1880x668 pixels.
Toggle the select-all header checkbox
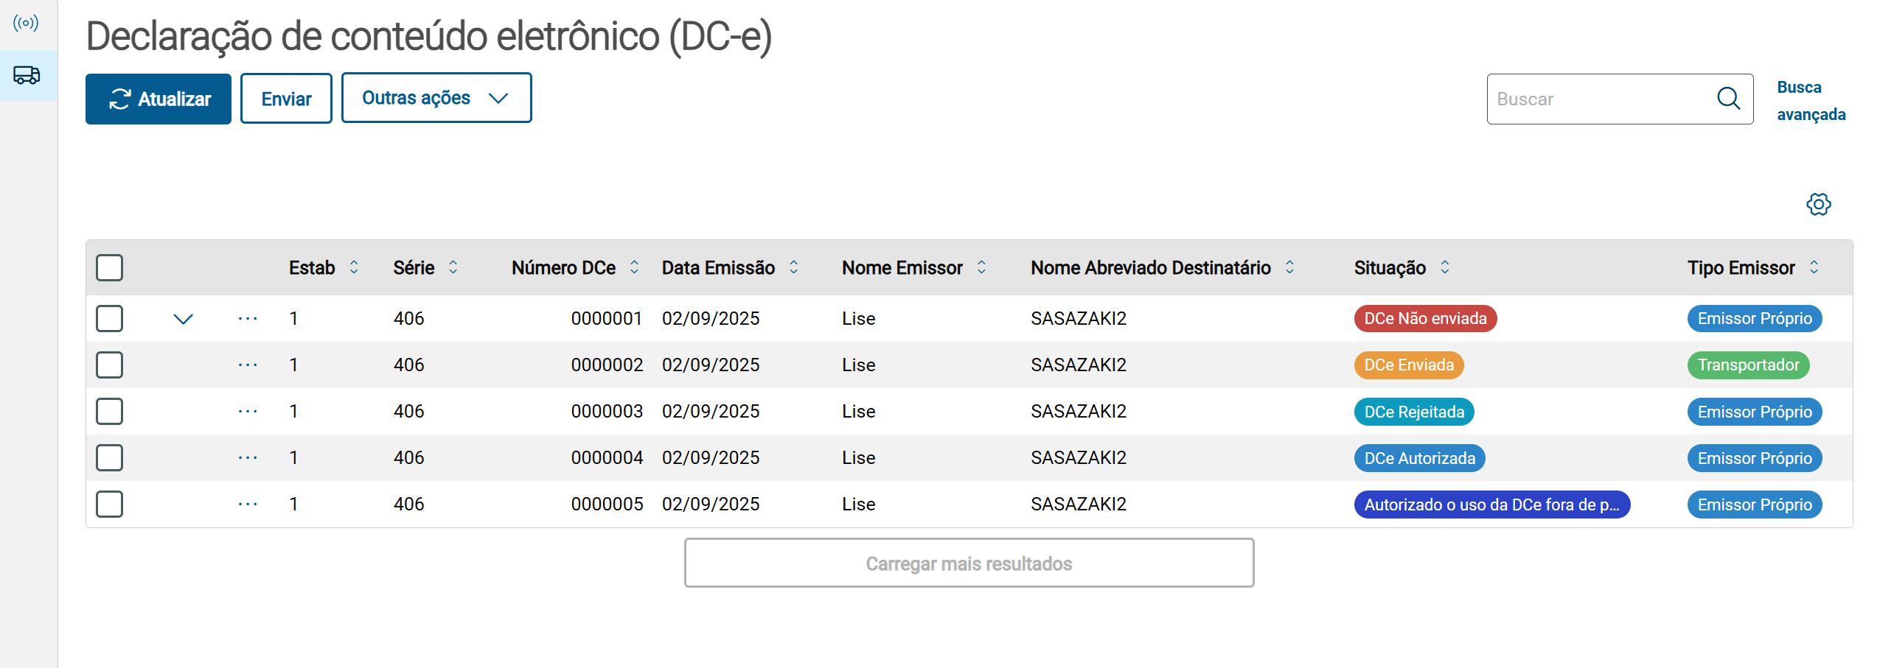[110, 267]
